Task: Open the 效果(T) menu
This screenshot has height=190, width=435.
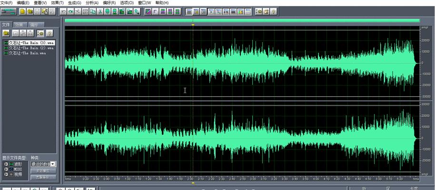Action: [x=57, y=3]
